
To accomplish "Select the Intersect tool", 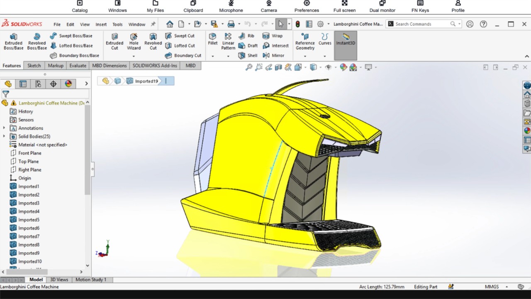I will [275, 46].
